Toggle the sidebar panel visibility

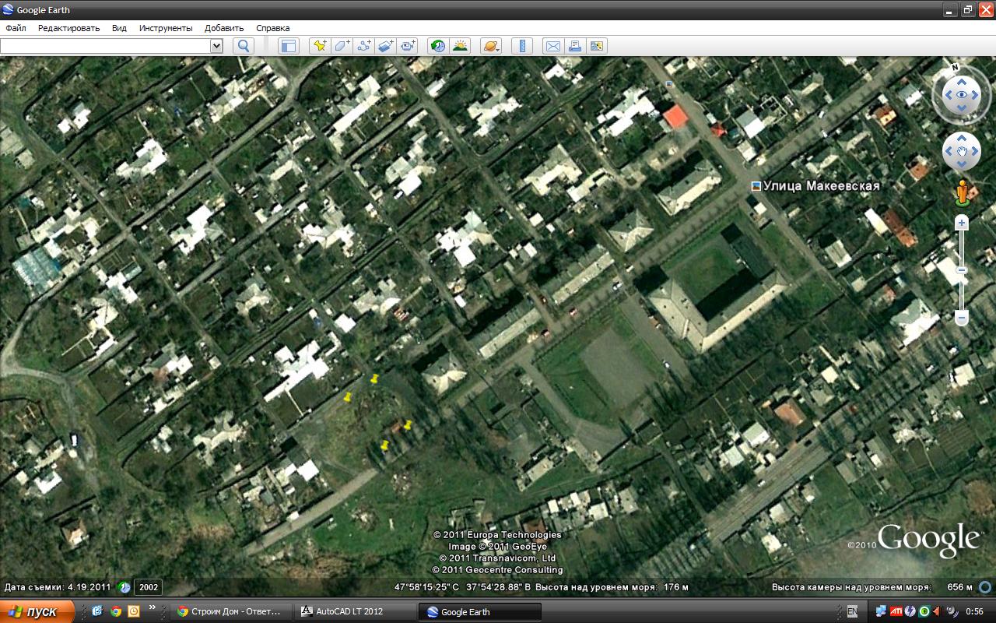coord(289,46)
